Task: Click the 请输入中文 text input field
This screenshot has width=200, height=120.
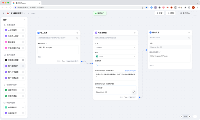Action: point(58,49)
